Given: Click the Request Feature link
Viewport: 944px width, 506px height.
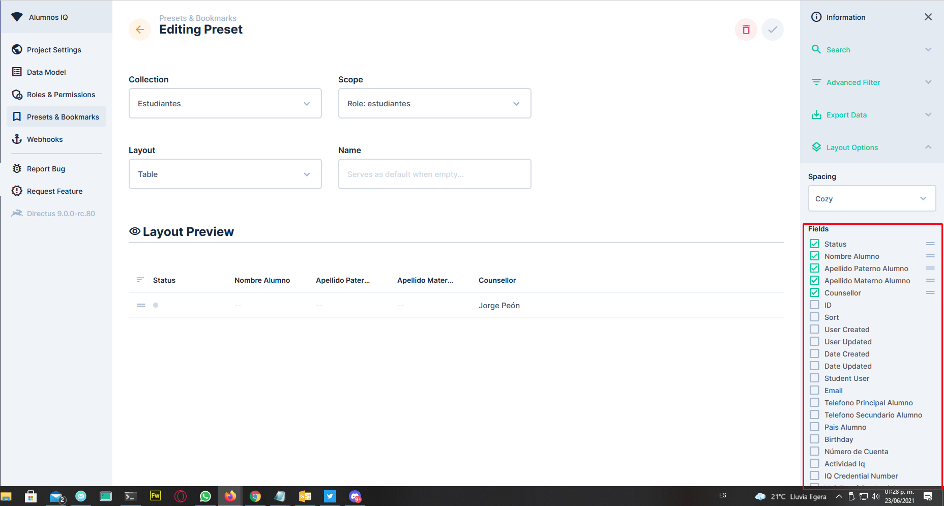Looking at the screenshot, I should pyautogui.click(x=56, y=191).
